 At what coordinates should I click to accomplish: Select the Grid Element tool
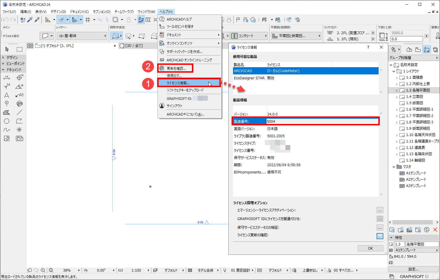pyautogui.click(x=7, y=104)
